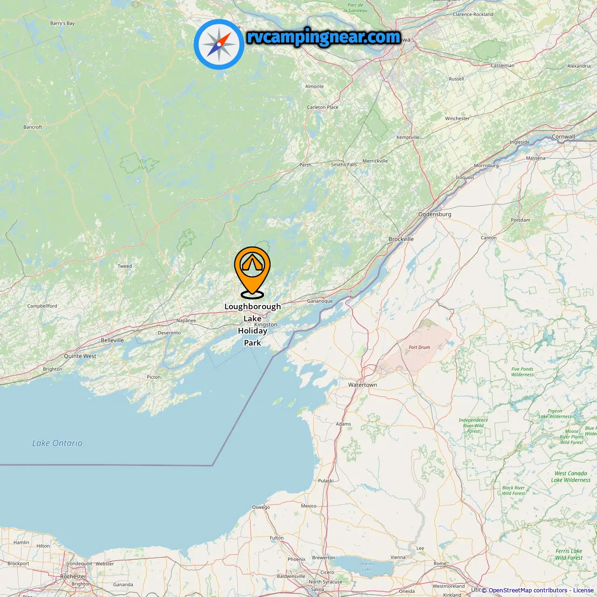The image size is (597, 597).
Task: Select the Cornwall city label
Action: 563,137
